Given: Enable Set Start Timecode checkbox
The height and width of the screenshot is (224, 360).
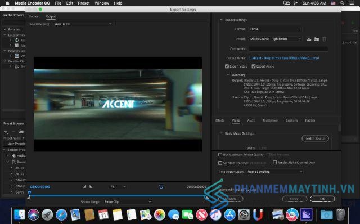Looking at the screenshot, I should click(x=220, y=163).
